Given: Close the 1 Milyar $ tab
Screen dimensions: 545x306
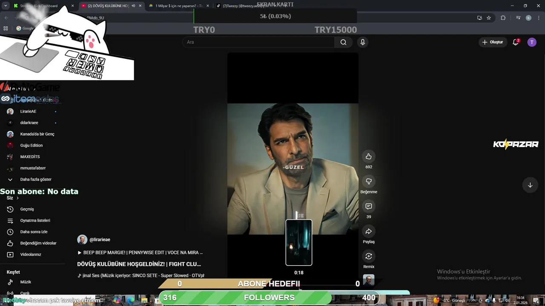Looking at the screenshot, I should (208, 6).
